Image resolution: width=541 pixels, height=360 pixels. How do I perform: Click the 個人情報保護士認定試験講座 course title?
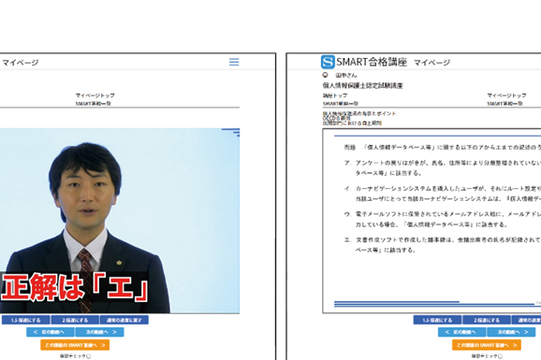[x=362, y=85]
